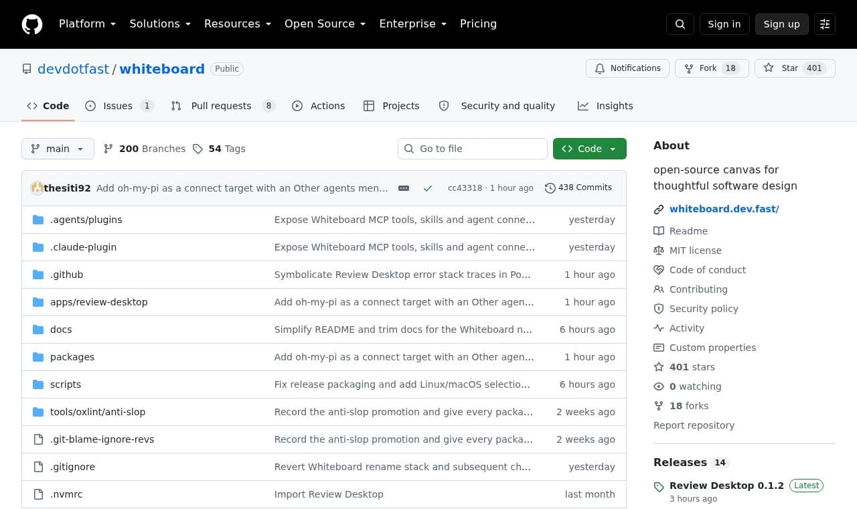This screenshot has width=857, height=509.
Task: Open the tools/oxlint/anti-slop folder
Action: pyautogui.click(x=98, y=412)
